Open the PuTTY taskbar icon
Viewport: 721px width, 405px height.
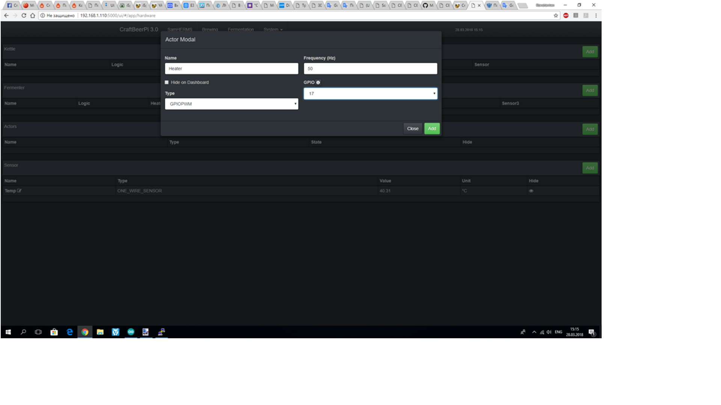point(161,332)
